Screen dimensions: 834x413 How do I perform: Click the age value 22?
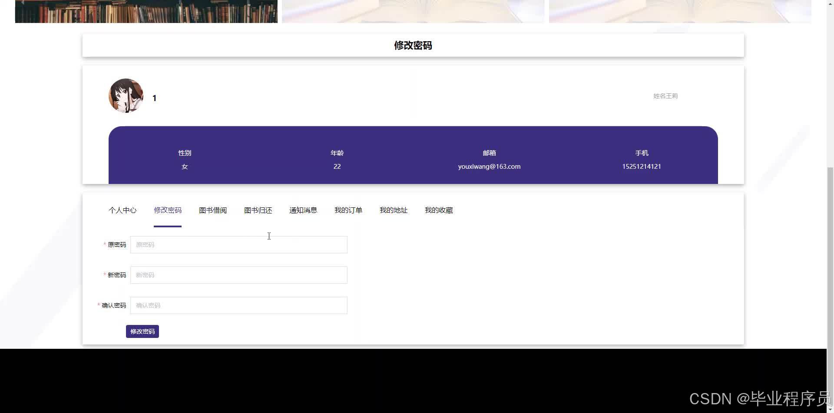337,167
